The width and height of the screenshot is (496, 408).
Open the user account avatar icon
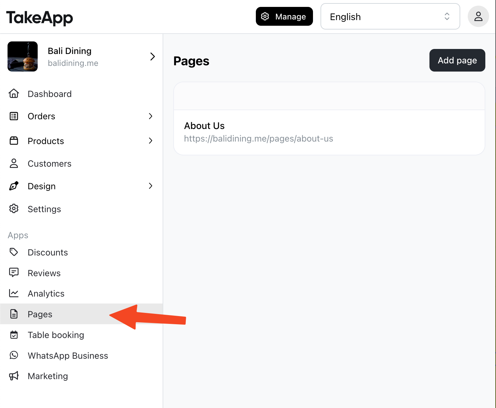point(478,16)
